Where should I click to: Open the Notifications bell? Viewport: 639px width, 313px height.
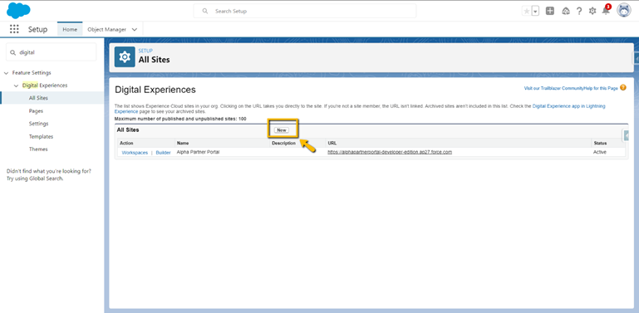(606, 11)
